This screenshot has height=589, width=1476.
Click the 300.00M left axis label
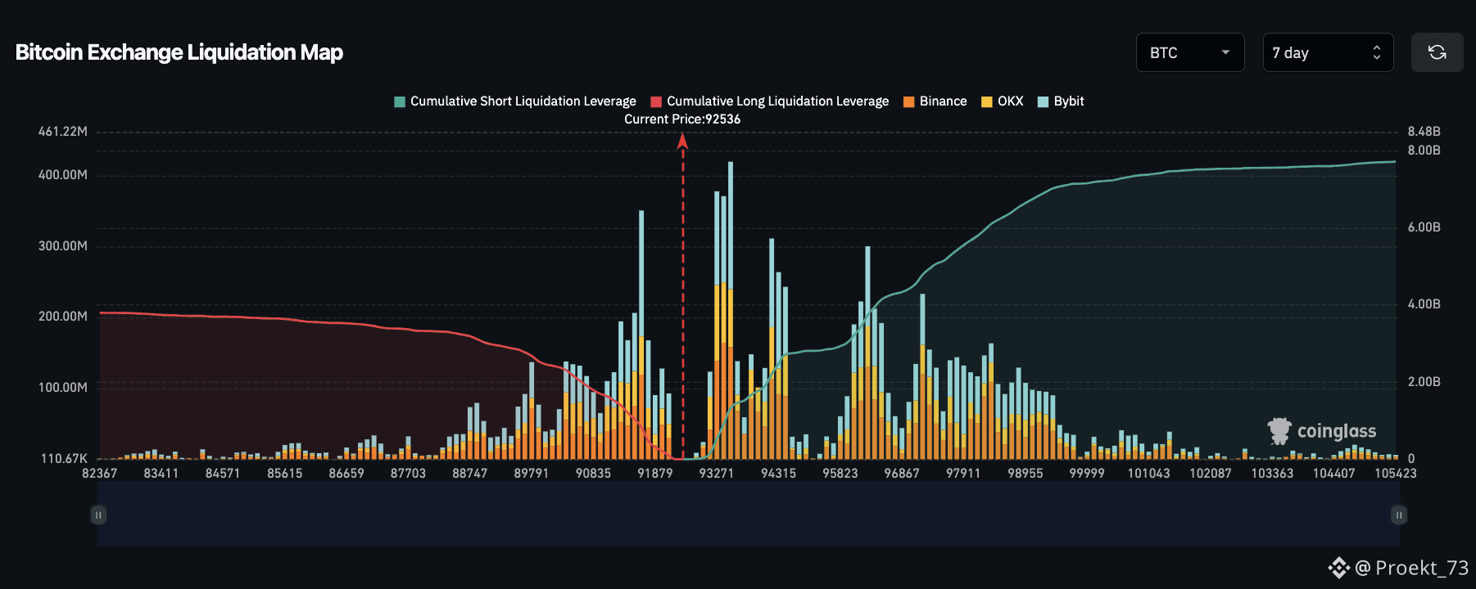63,246
